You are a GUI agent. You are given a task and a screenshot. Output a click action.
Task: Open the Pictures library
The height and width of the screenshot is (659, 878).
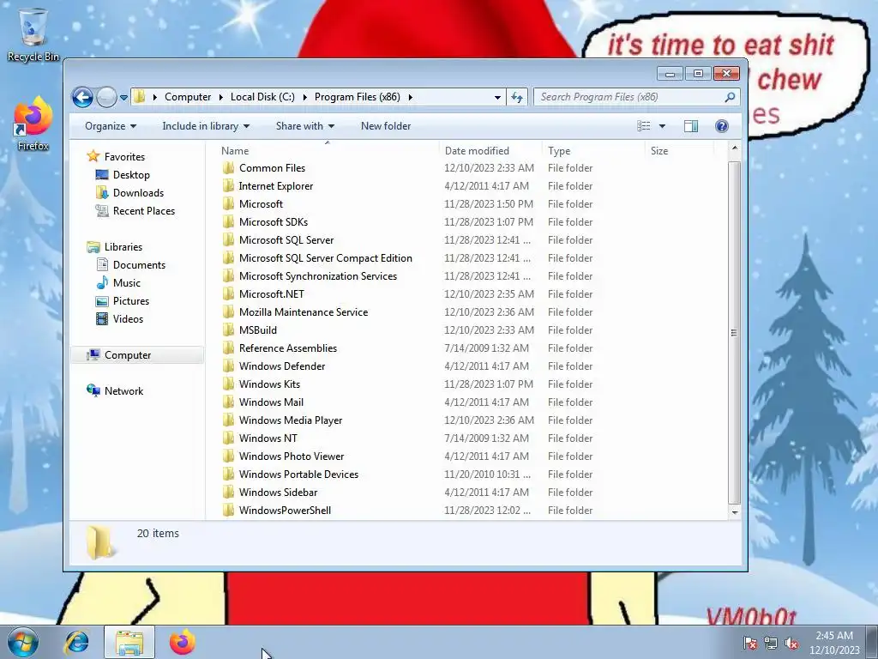tap(131, 301)
